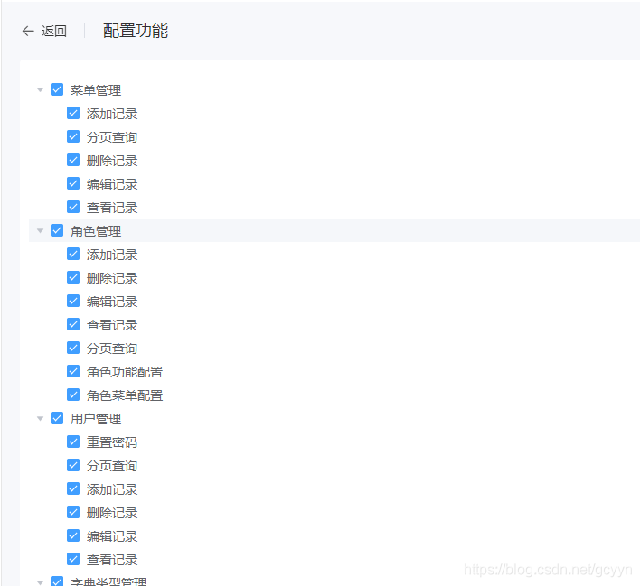Uncheck 编辑记录 under 菜单管理
The height and width of the screenshot is (586, 640).
(x=73, y=183)
